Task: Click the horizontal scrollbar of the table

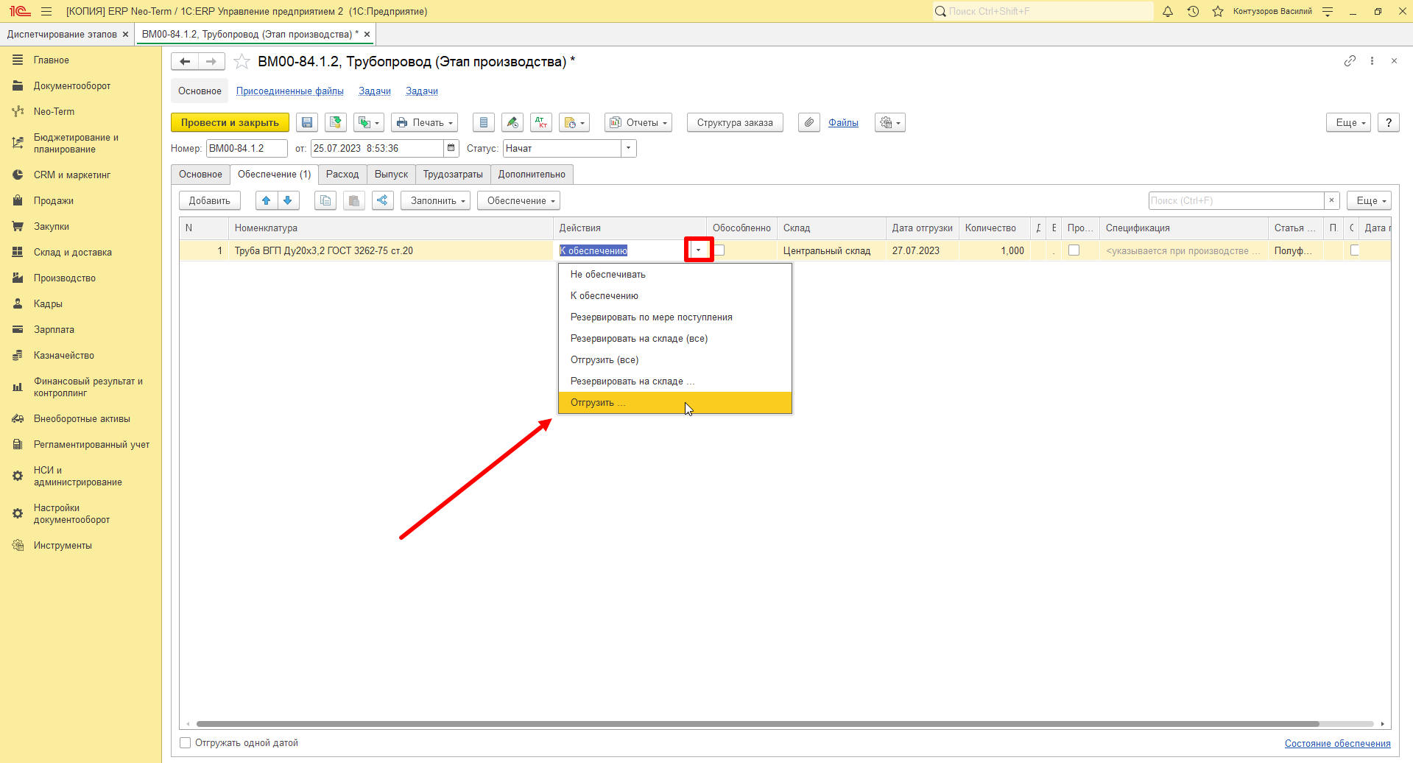Action: pyautogui.click(x=758, y=724)
